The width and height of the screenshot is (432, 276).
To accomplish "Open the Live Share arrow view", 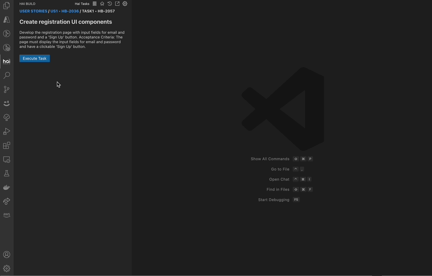I will tap(7, 201).
